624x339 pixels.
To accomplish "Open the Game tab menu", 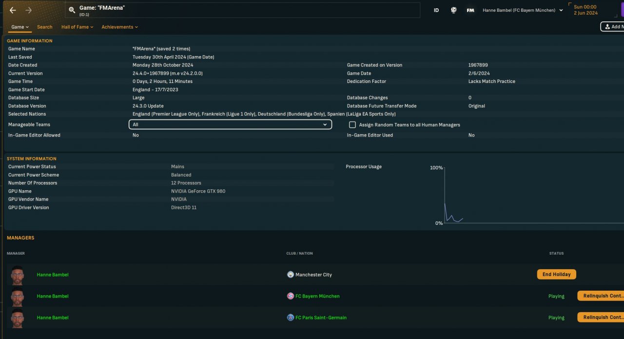I will 20,27.
